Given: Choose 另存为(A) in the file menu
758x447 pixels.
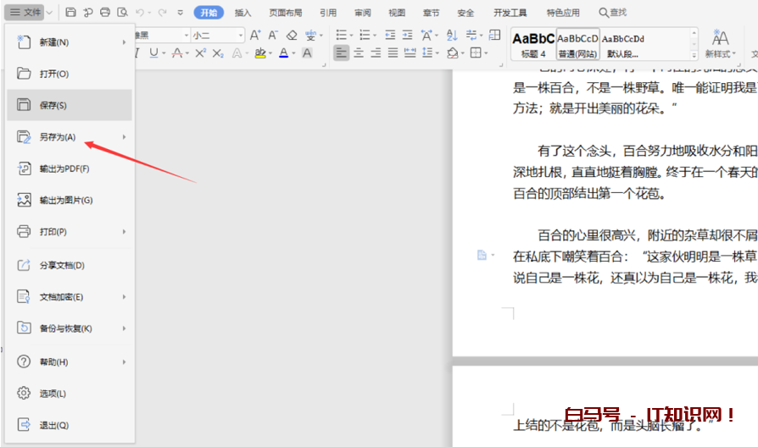Looking at the screenshot, I should coord(70,137).
